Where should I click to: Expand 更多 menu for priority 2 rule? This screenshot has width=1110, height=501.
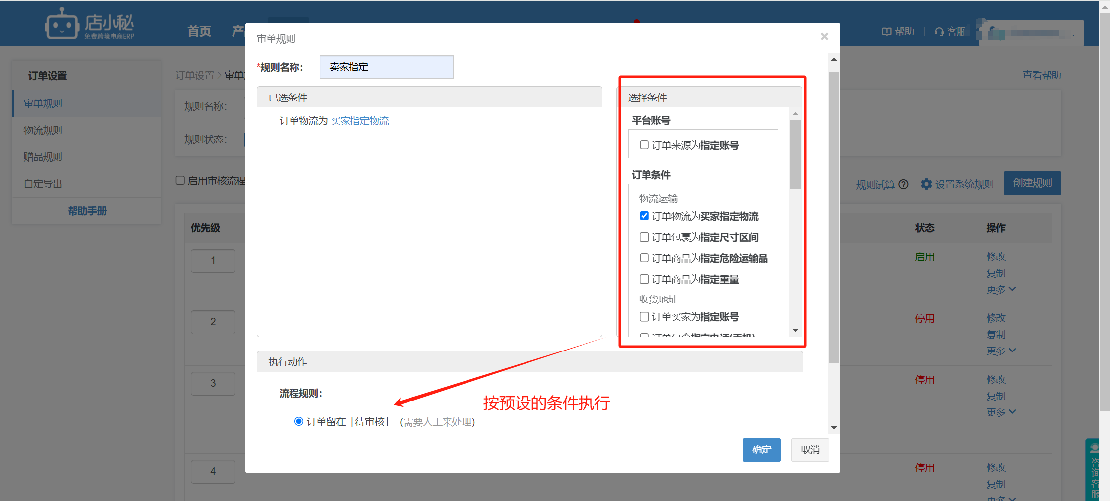pos(1001,351)
